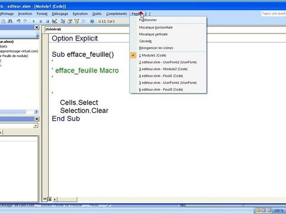
Task: Switch to window 2 UserForm2 (UserForm)
Action: click(168, 62)
